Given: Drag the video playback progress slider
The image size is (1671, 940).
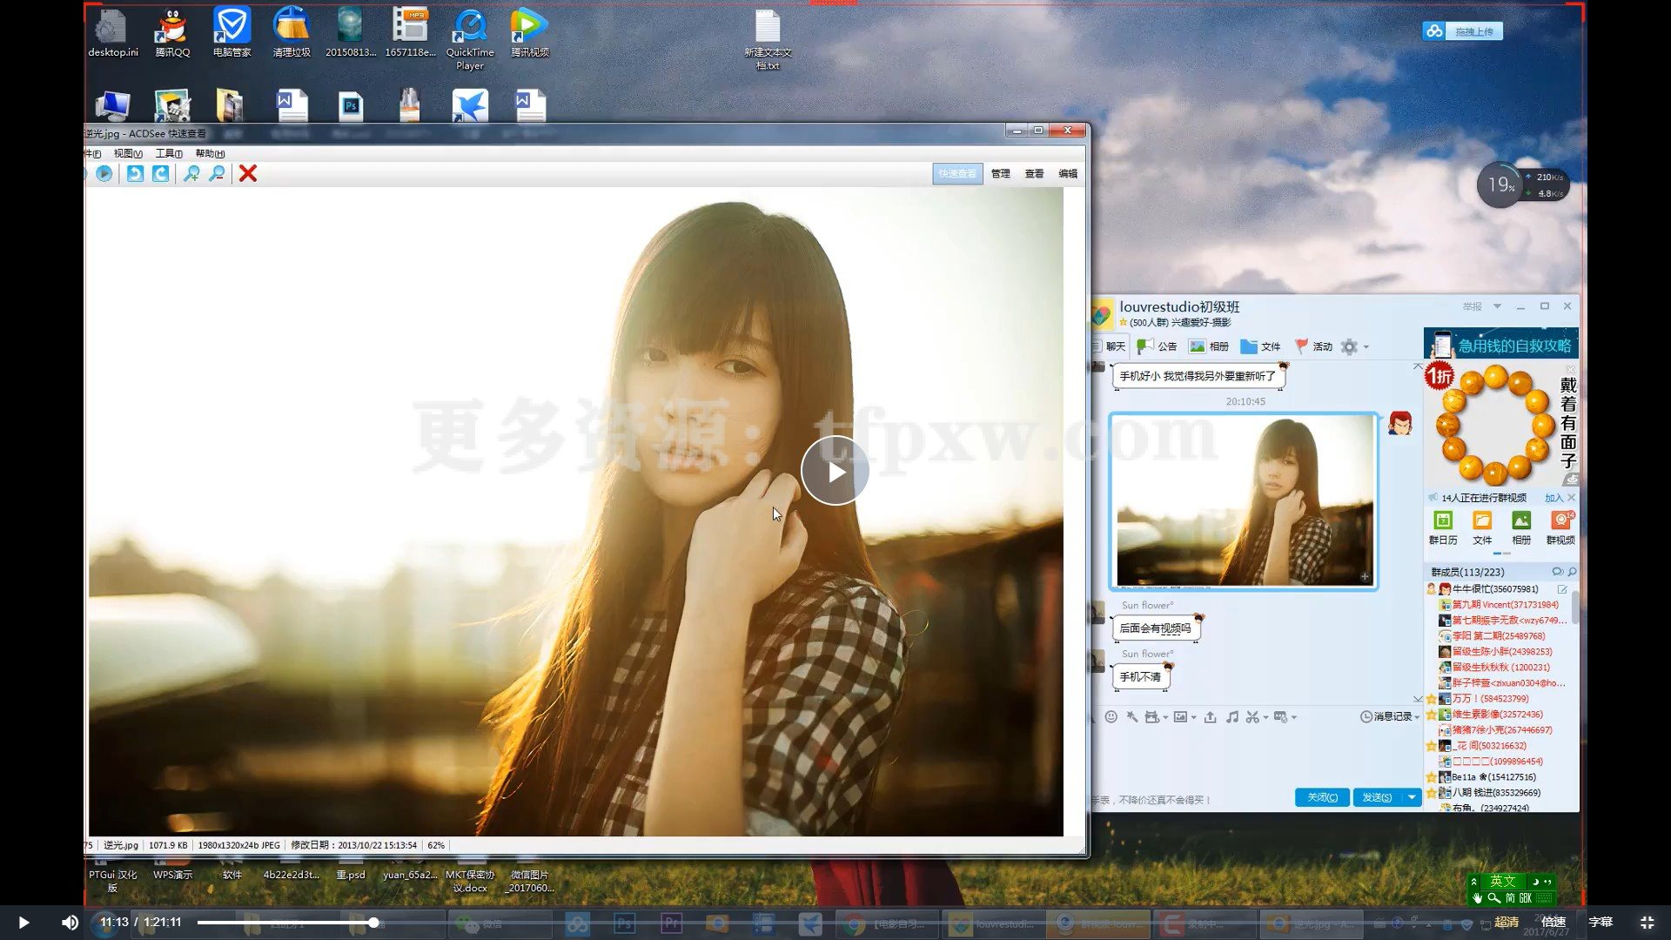Looking at the screenshot, I should tap(374, 922).
